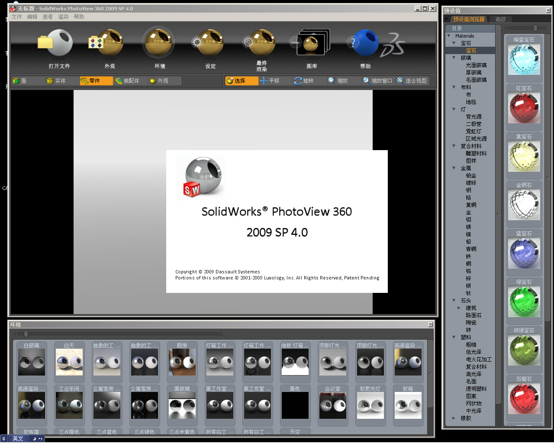Select 黄铜 brass in materials tree

pyautogui.click(x=471, y=205)
